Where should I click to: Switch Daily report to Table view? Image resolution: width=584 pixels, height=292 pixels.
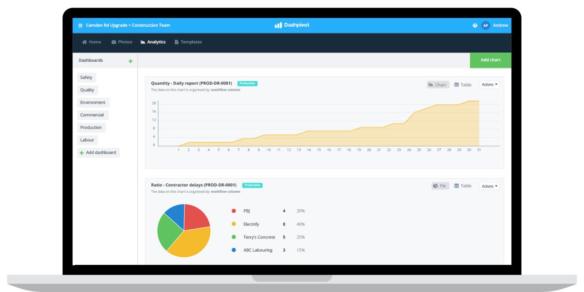[463, 85]
